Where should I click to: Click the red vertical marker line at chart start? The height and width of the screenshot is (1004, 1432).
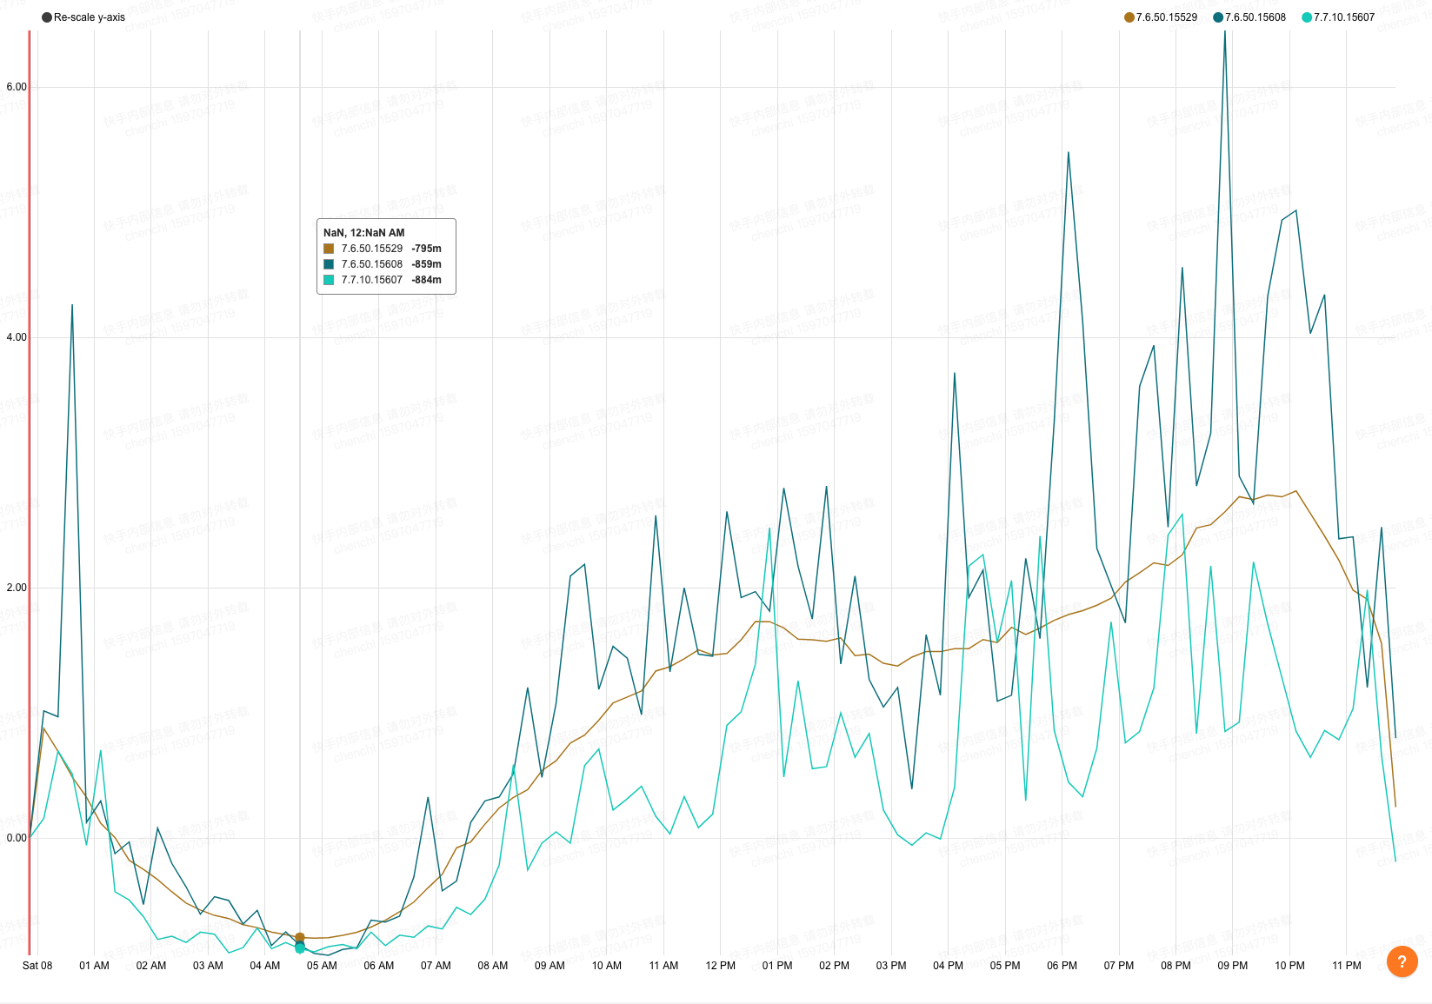30,493
